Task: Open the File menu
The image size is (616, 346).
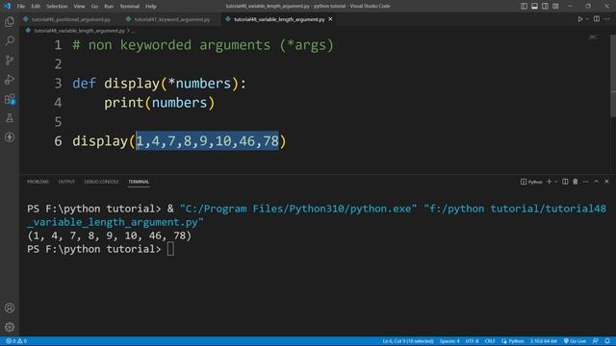Action: 21,7
